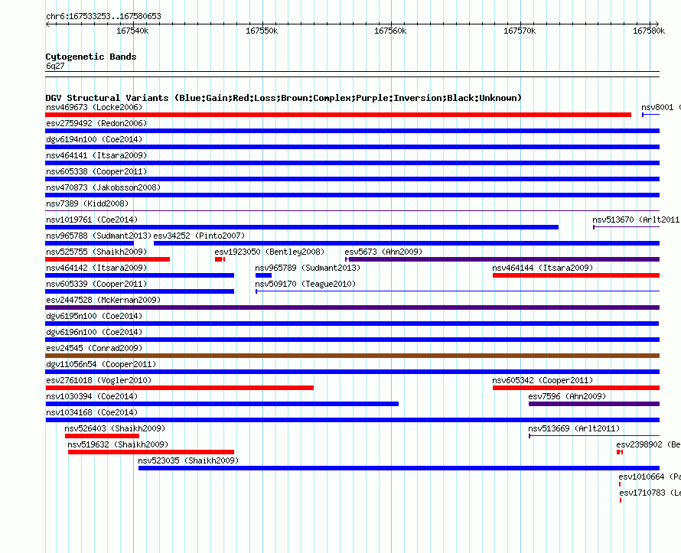The image size is (681, 553).
Task: Open esv1923050 (Bentley2008) label
Action: pos(269,252)
